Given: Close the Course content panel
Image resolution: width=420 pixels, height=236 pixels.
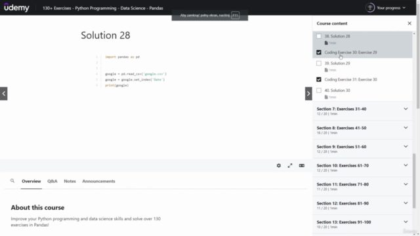Looking at the screenshot, I should click(409, 24).
